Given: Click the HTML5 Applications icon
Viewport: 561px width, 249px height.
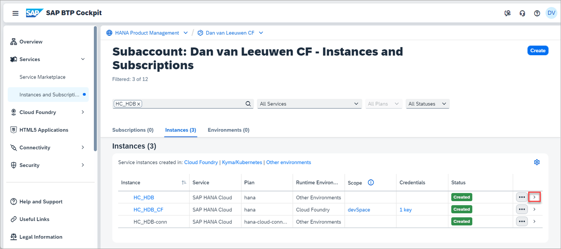Looking at the screenshot, I should (14, 130).
